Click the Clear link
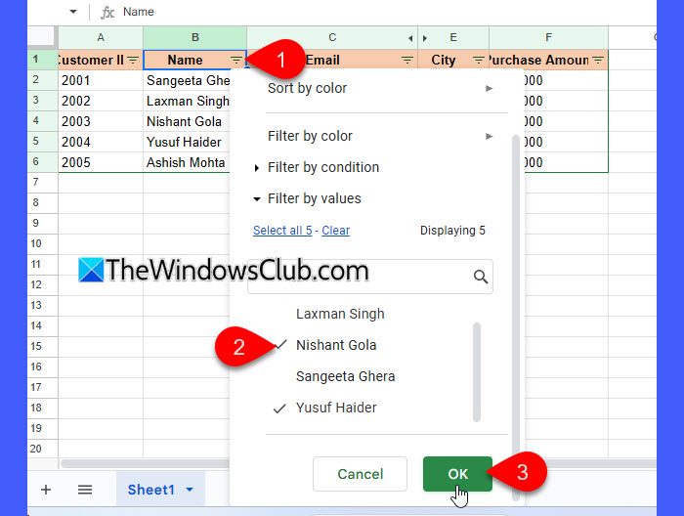Viewport: 684px width, 516px height. pos(335,231)
